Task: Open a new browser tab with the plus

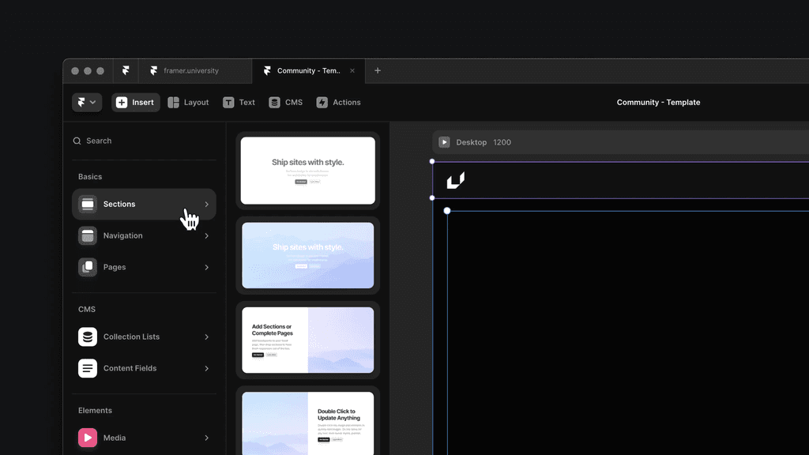Action: (378, 70)
